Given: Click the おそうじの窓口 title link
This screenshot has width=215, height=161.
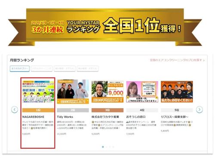Looking at the screenshot, I should [x=136, y=117].
